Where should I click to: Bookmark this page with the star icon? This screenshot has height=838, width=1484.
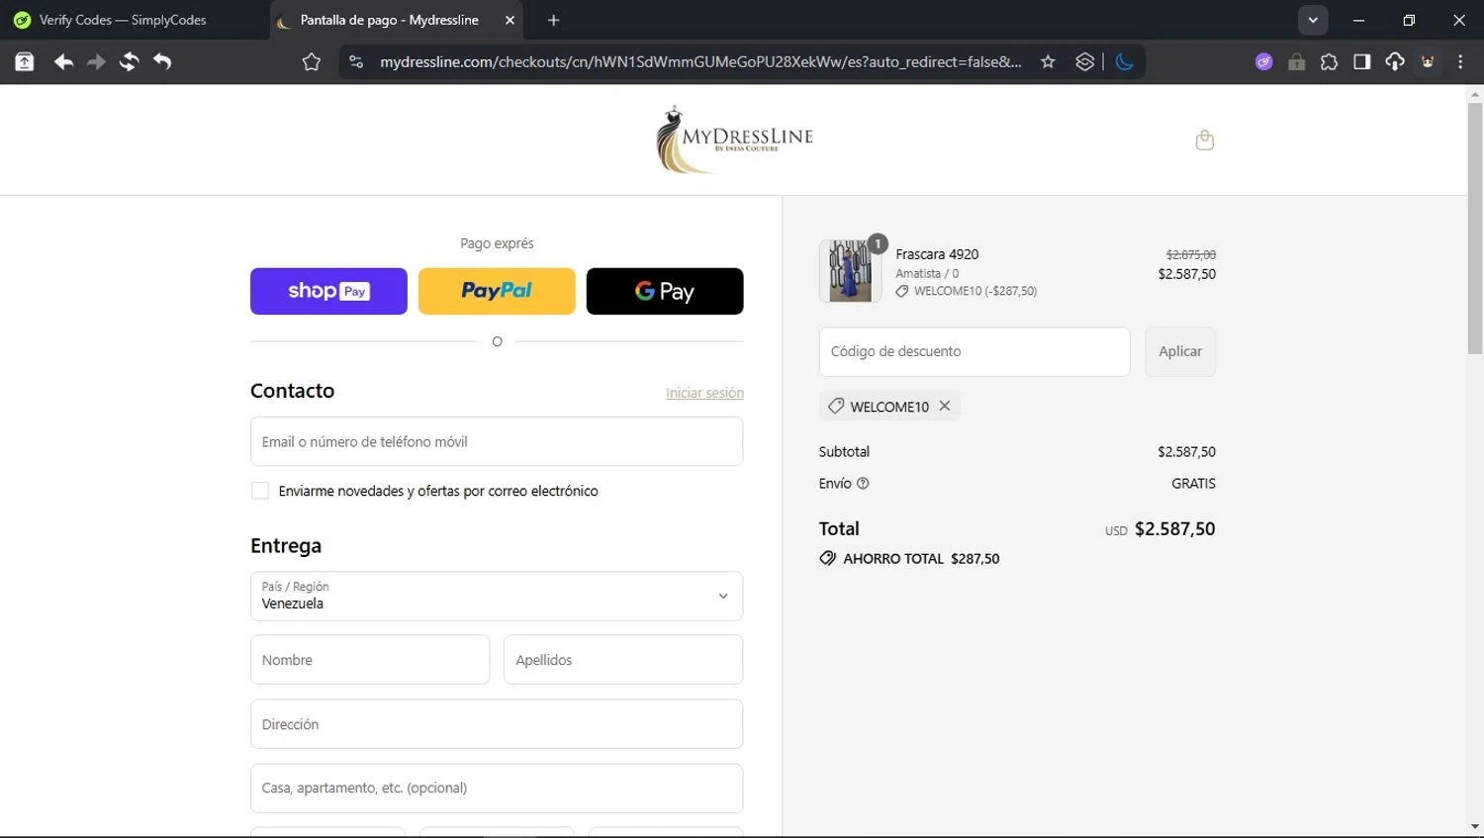(1048, 61)
